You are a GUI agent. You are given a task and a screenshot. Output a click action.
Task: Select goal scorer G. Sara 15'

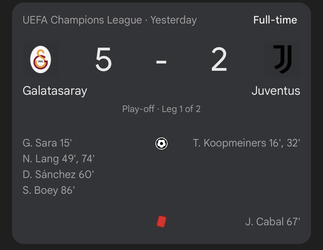[47, 143]
